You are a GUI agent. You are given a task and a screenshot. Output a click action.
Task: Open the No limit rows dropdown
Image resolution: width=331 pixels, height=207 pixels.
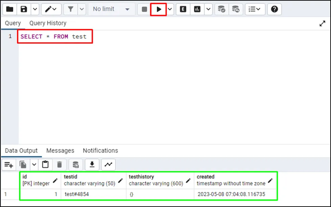[111, 9]
